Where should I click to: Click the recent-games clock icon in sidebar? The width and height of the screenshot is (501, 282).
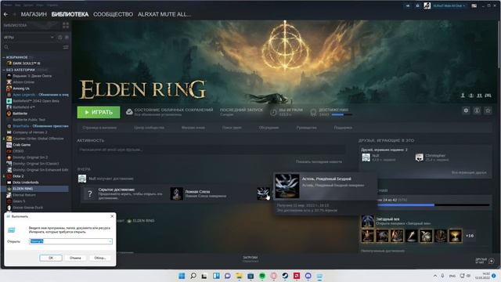[x=59, y=38]
